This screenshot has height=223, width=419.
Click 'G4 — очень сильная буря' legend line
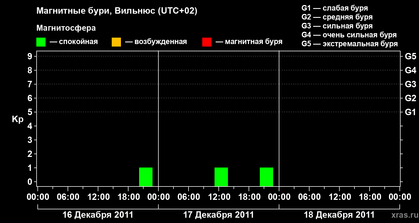tap(349, 35)
